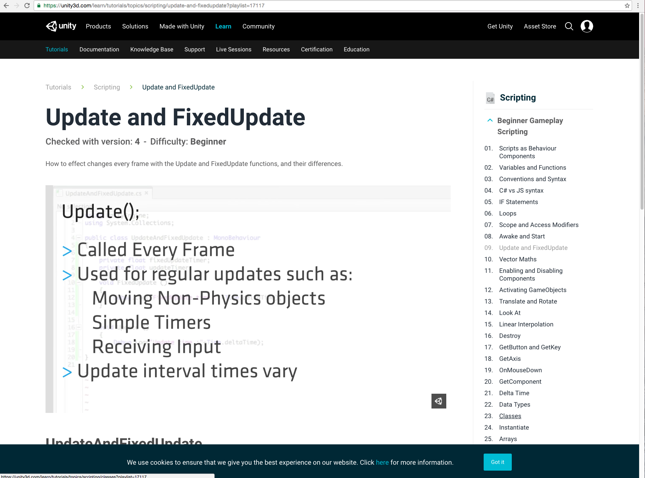The height and width of the screenshot is (478, 645).
Task: Open the search magnifier icon
Action: point(569,26)
